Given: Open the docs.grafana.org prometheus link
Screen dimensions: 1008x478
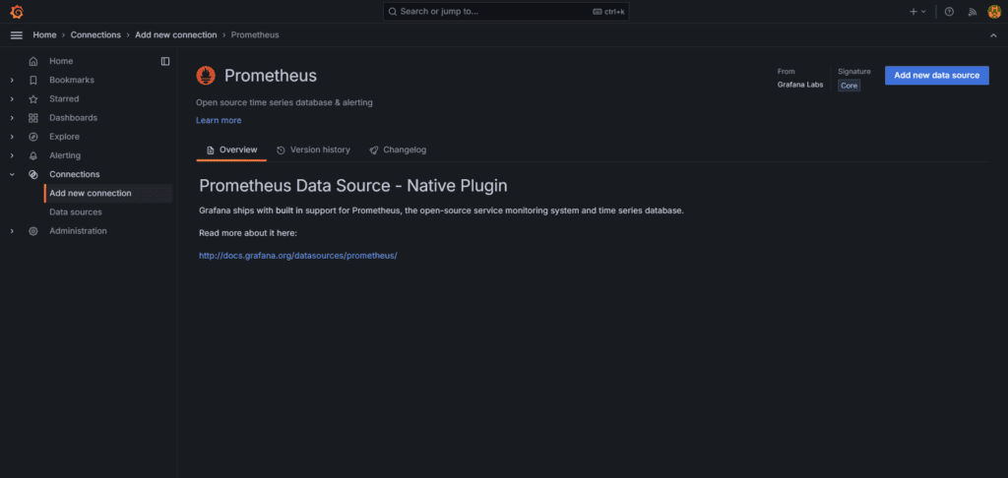Looking at the screenshot, I should coord(298,255).
